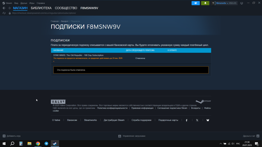Go forward with the right arrow
262x147 pixels.
9,8
